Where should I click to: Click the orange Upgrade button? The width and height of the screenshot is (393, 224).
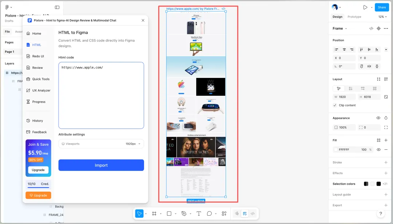tap(38, 195)
